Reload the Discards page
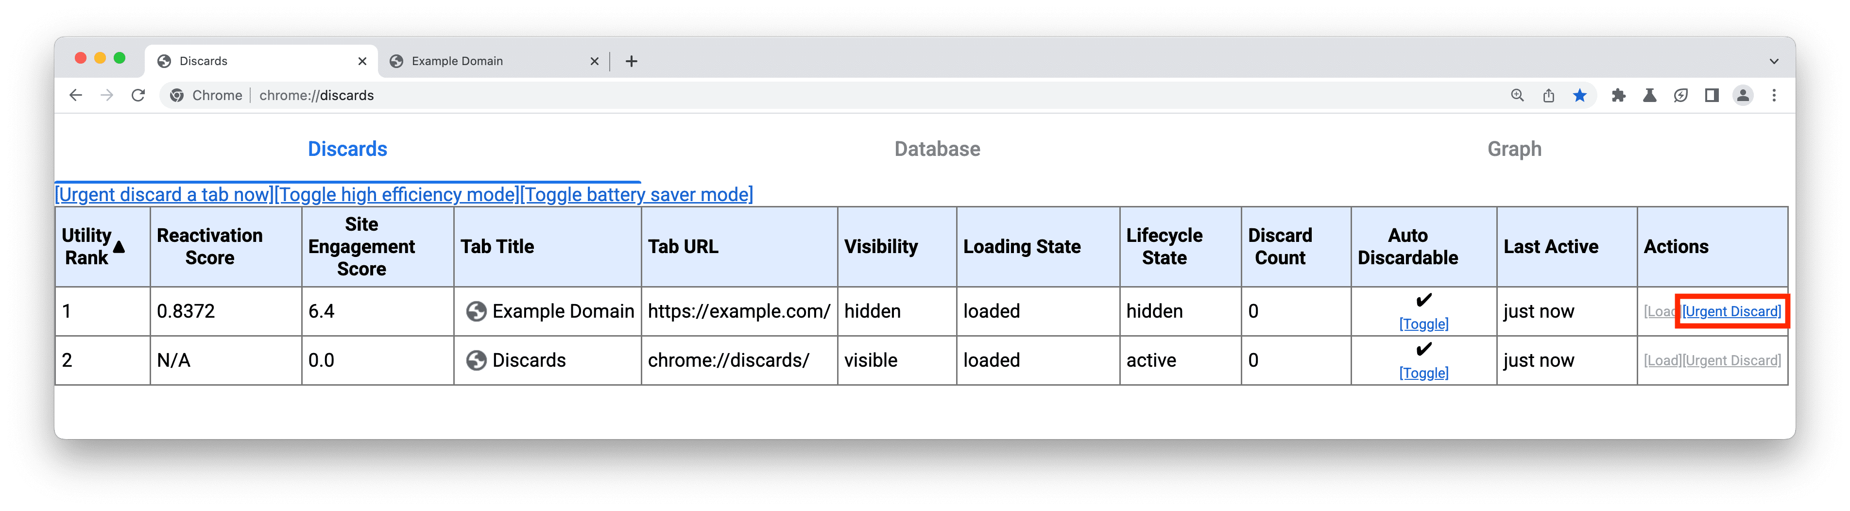 [x=138, y=95]
